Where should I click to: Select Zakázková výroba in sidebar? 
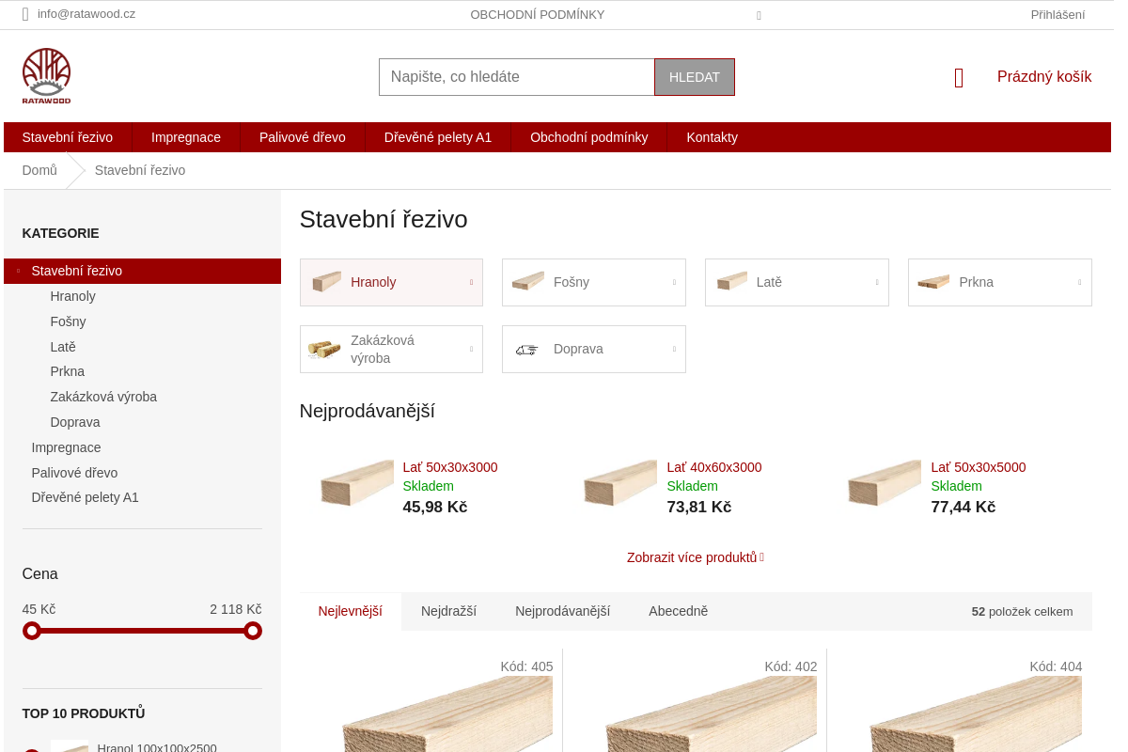pyautogui.click(x=103, y=397)
